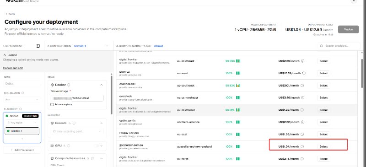Image resolution: width=366 pixels, height=167 pixels.
Task: Click uptime bars icon in proxyua row
Action: coord(238,73)
